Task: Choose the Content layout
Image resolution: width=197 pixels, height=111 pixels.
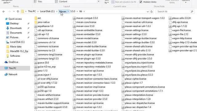Action: pyautogui.click(x=61, y=2)
